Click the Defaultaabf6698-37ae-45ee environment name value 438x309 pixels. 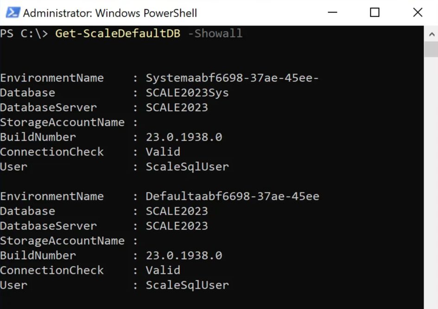[232, 197]
